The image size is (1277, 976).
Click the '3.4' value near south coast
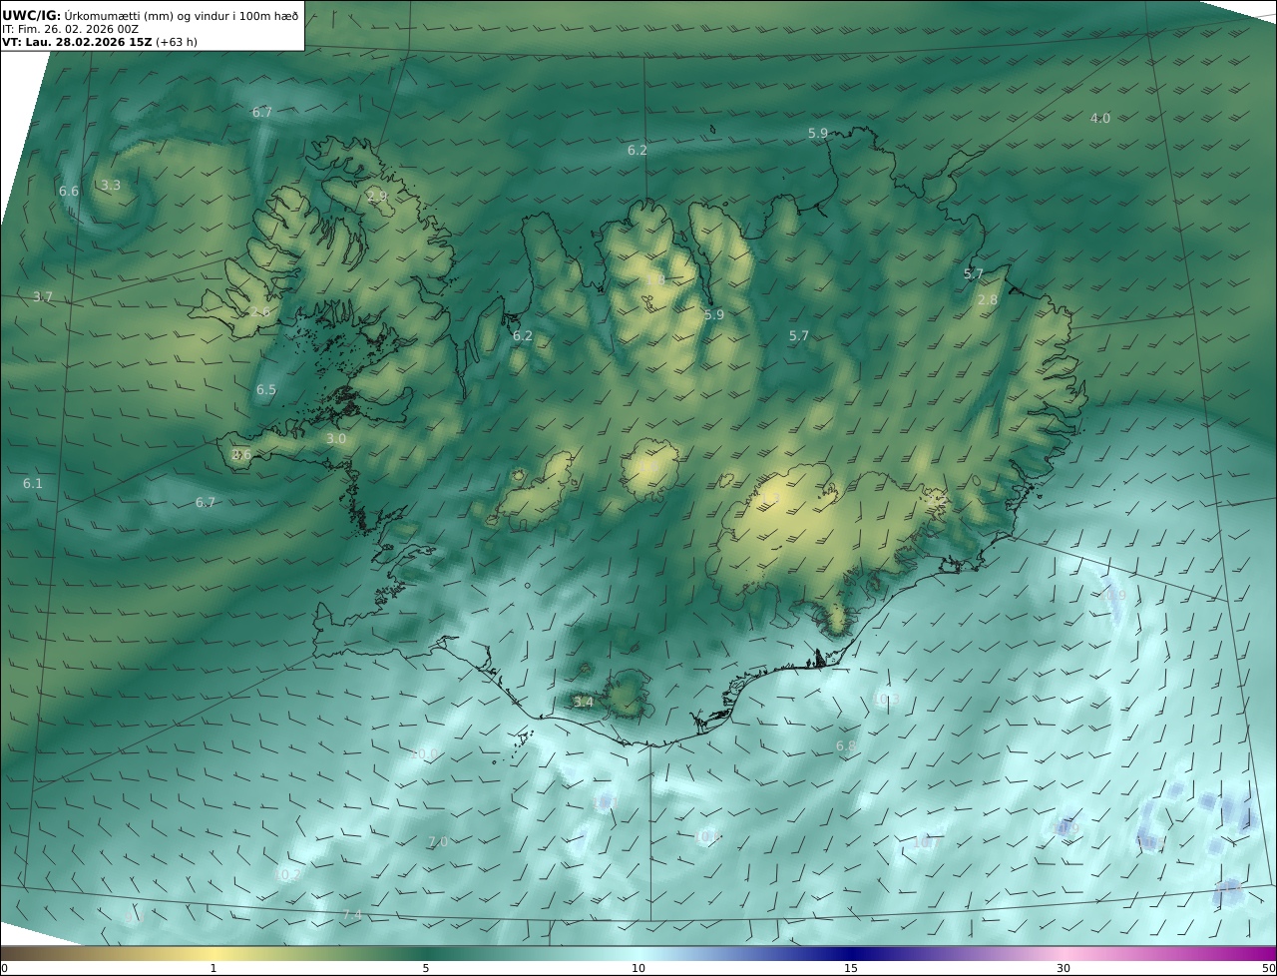click(584, 702)
